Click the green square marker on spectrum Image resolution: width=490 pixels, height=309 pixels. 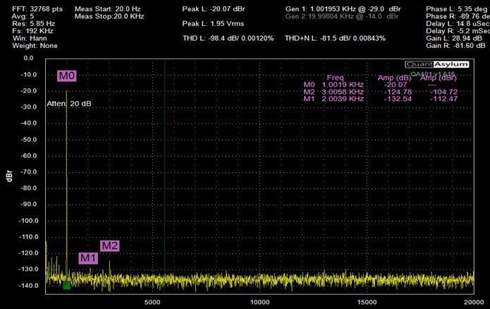[x=66, y=285]
